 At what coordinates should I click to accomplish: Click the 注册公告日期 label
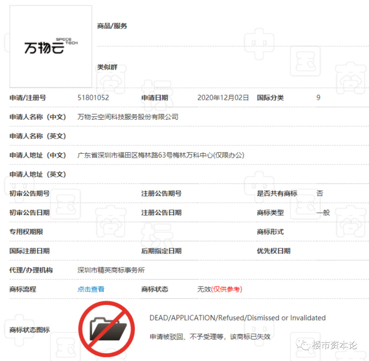point(161,213)
